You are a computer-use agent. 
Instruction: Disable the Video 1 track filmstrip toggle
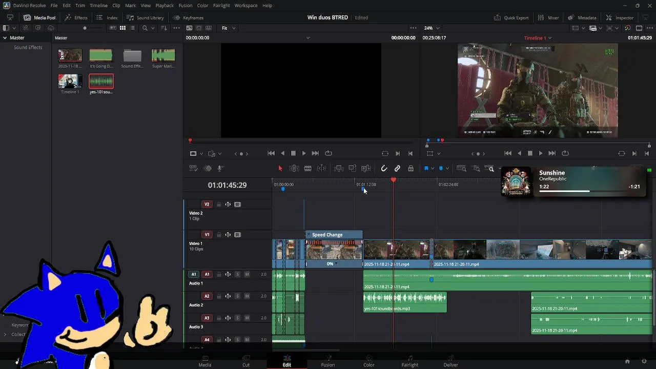[237, 235]
